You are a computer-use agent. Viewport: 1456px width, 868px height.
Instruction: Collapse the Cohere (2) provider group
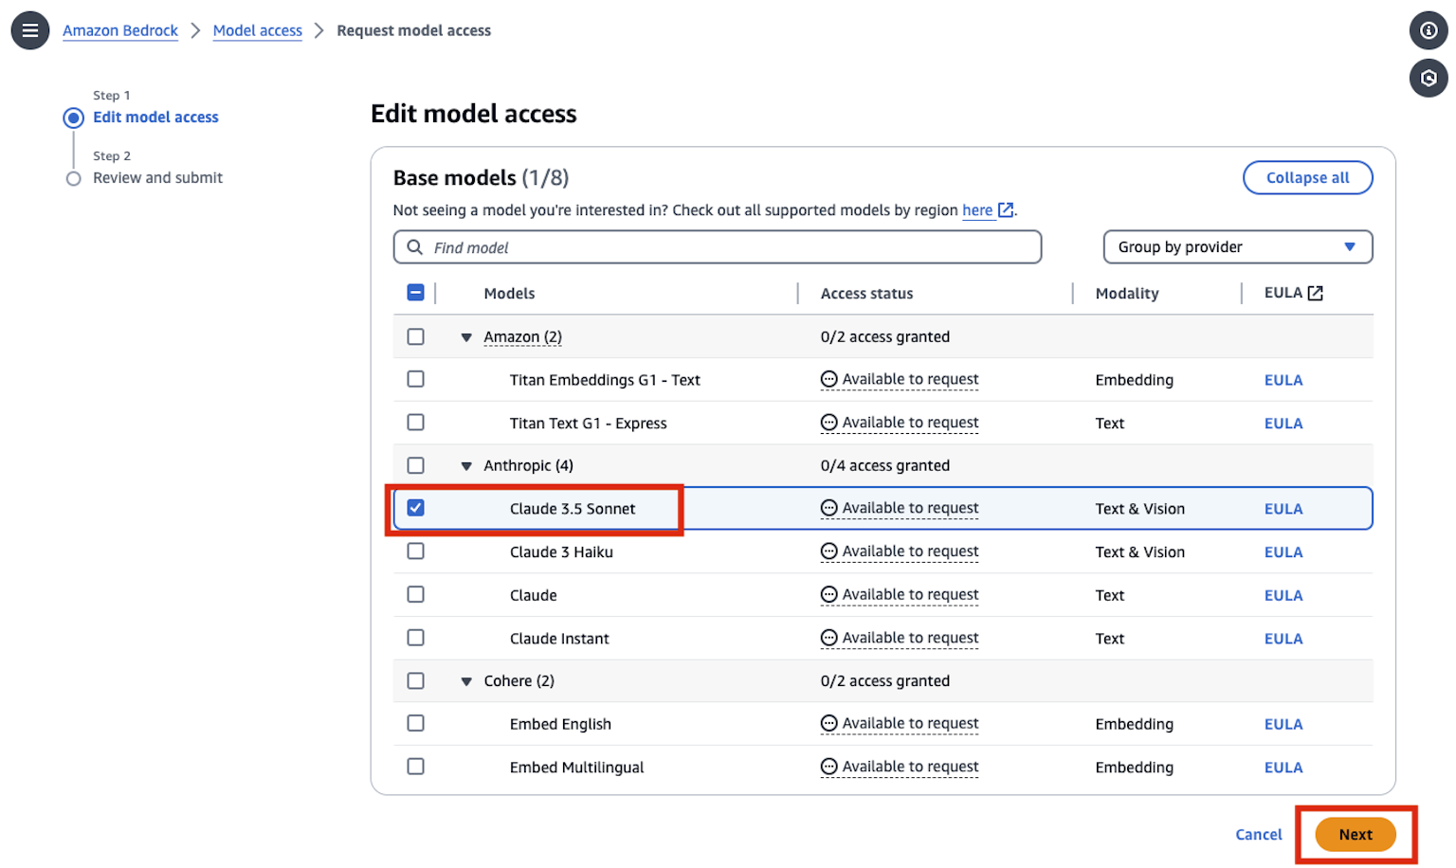tap(466, 681)
